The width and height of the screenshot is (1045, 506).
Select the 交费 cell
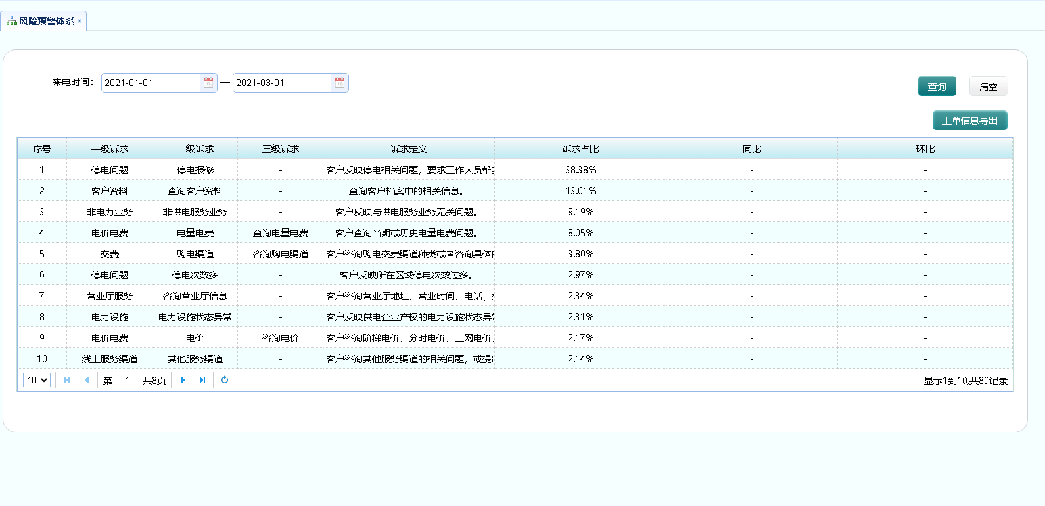point(110,254)
